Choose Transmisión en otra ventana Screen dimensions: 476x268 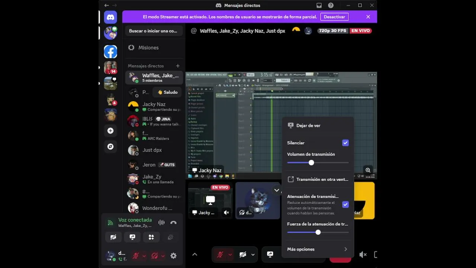[318, 179]
